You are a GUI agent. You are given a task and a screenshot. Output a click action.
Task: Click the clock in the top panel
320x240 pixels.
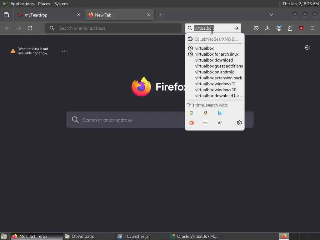pyautogui.click(x=300, y=4)
